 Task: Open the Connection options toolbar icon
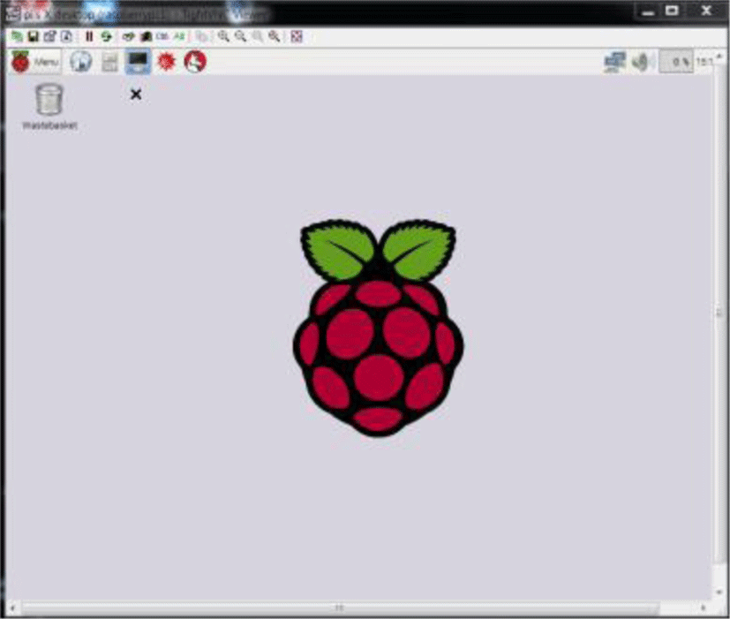49,36
